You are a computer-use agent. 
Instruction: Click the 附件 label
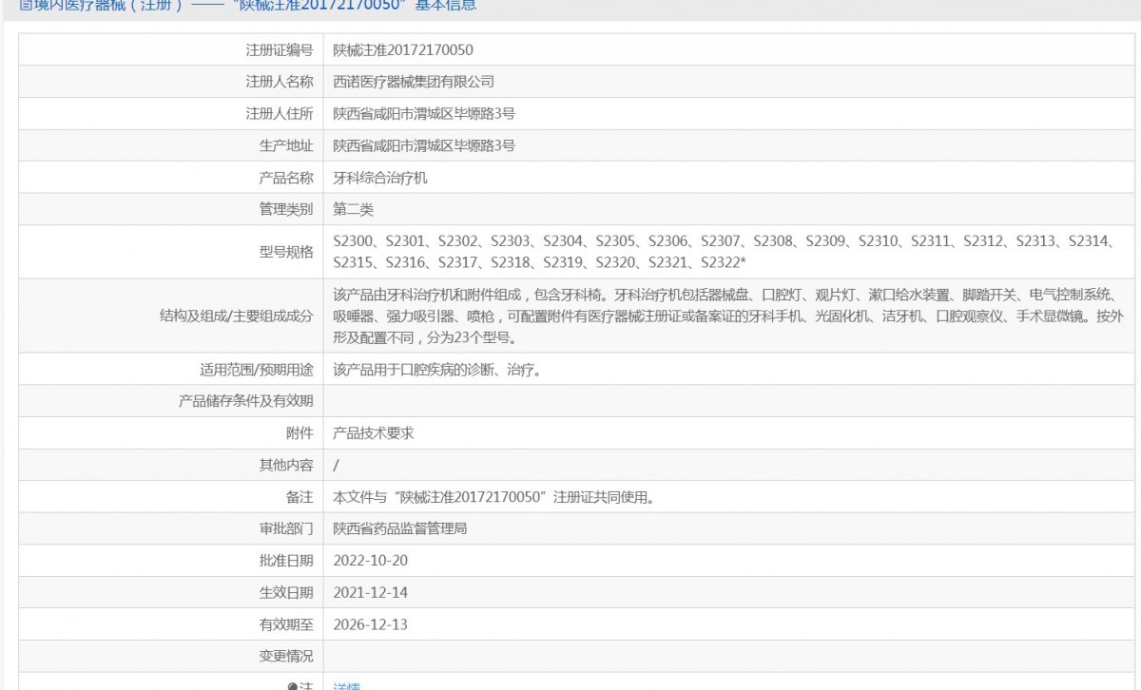click(299, 432)
